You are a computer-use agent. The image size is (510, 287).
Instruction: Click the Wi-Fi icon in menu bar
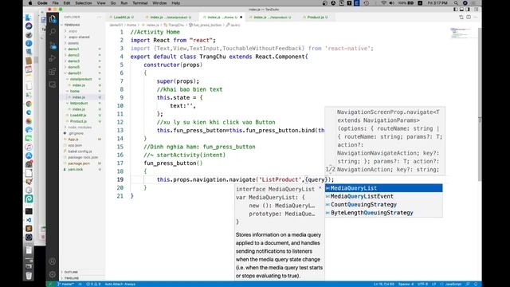pos(384,3)
